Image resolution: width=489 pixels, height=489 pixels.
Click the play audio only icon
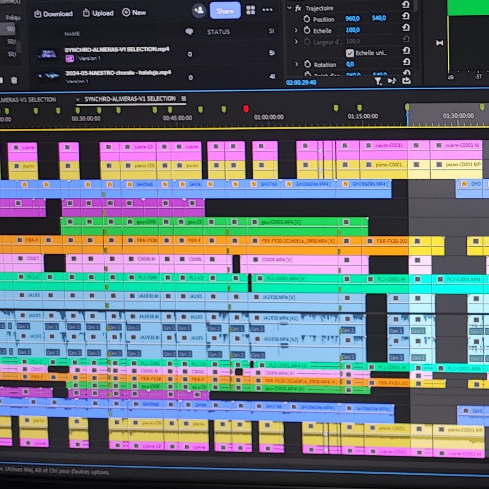click(x=392, y=81)
